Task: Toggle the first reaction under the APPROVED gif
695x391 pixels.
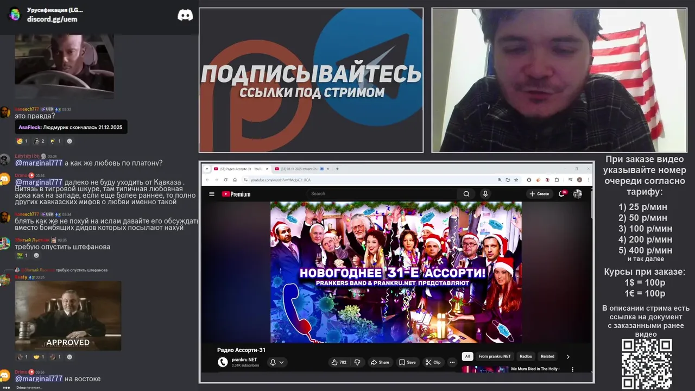Action: point(22,357)
